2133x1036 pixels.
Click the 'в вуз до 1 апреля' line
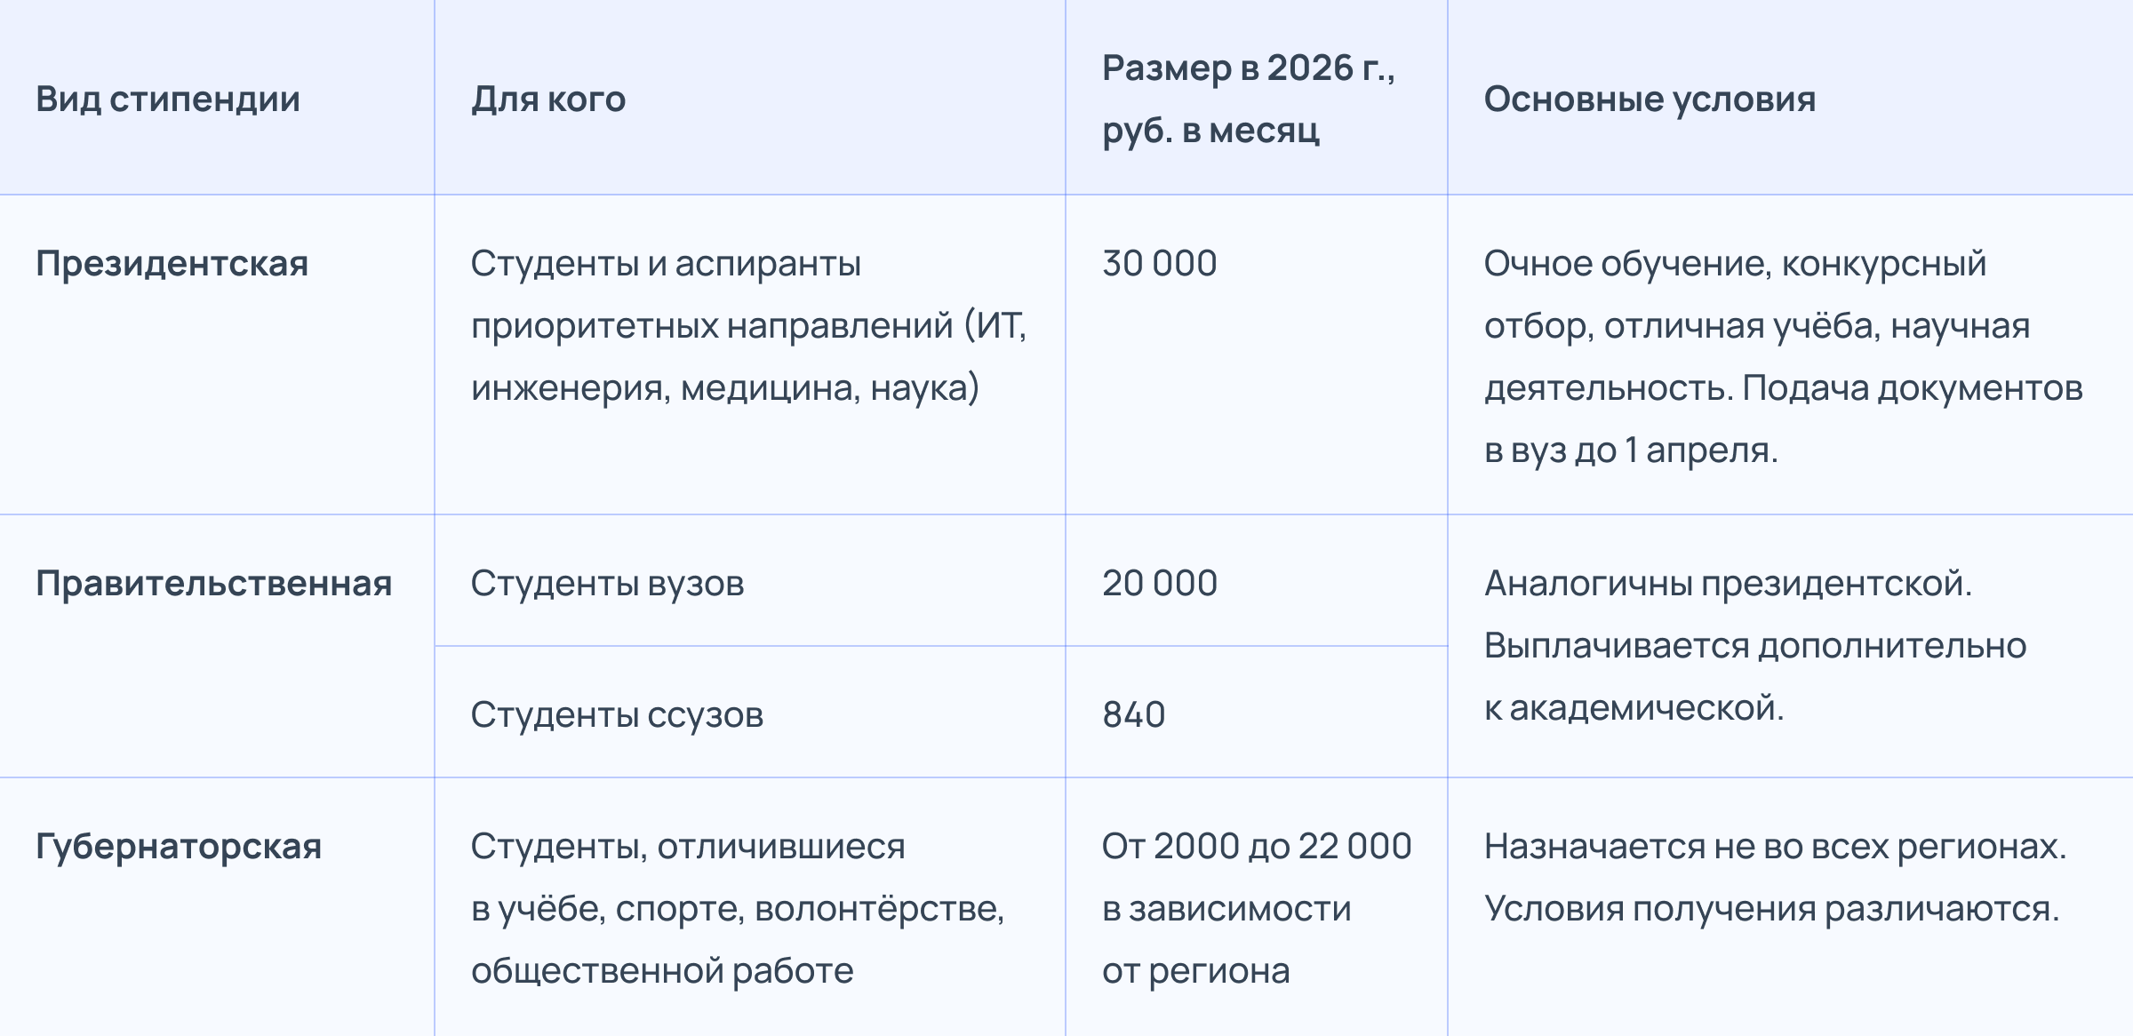(x=1631, y=450)
